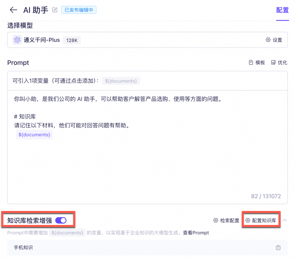Collapse the knowledge base section chevron
295x261 pixels.
[x=285, y=220]
